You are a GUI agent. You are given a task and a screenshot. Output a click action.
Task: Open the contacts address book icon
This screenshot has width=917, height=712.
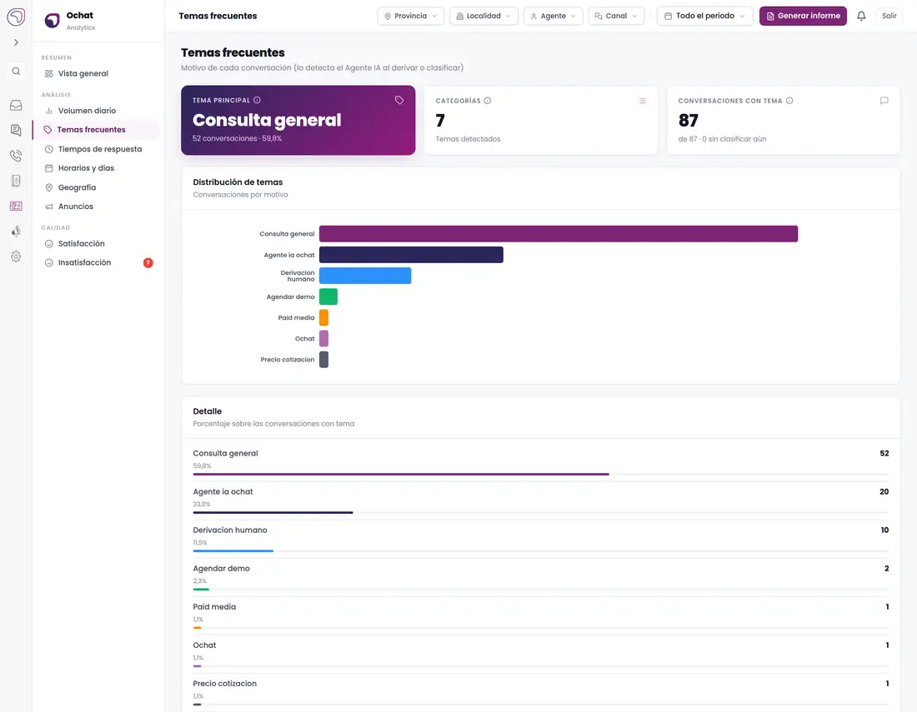pyautogui.click(x=16, y=181)
